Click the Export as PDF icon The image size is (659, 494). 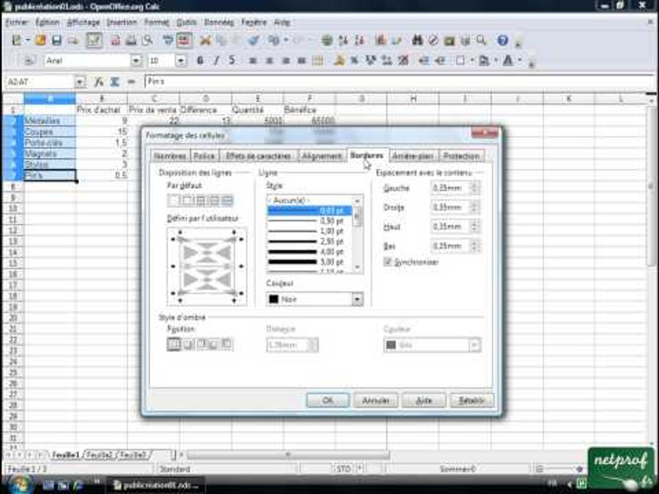tap(115, 40)
